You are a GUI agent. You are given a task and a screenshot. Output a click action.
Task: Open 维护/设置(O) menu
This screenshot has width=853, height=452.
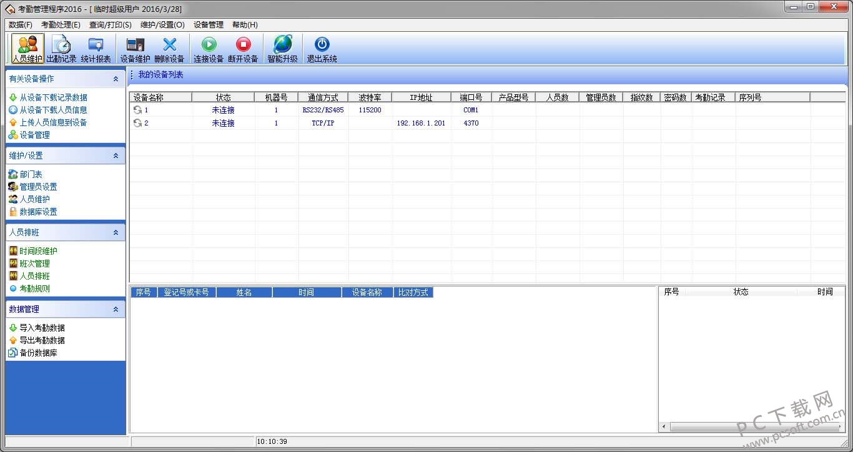tap(162, 25)
